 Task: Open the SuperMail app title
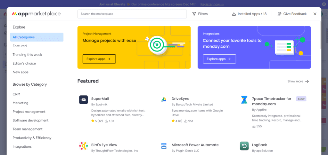coord(100,99)
